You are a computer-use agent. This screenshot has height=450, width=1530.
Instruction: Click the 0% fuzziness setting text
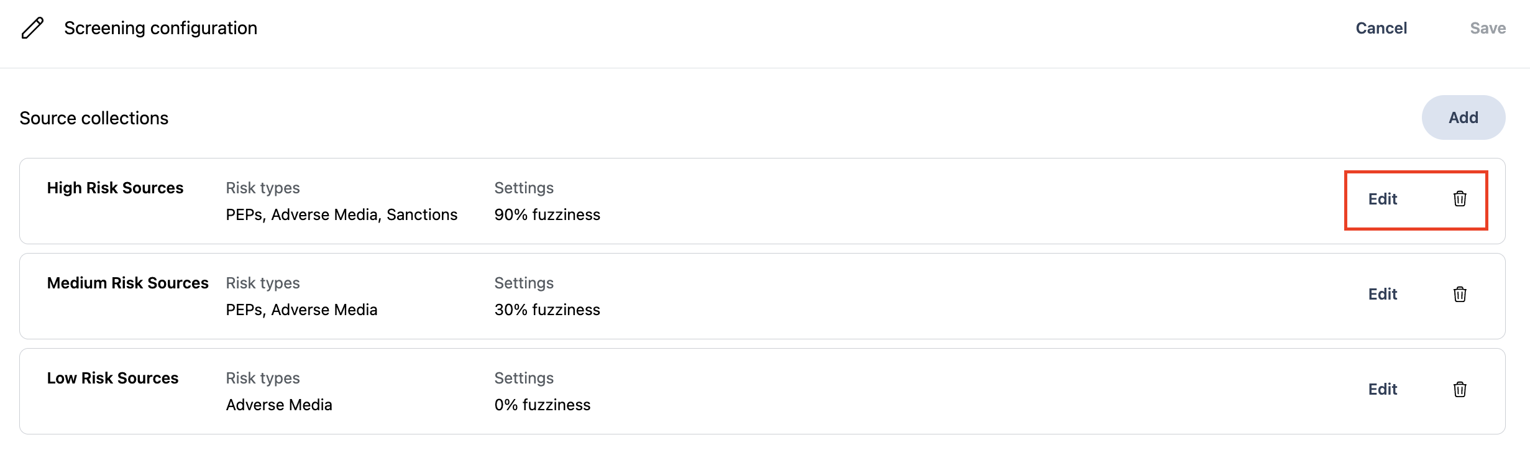click(542, 405)
